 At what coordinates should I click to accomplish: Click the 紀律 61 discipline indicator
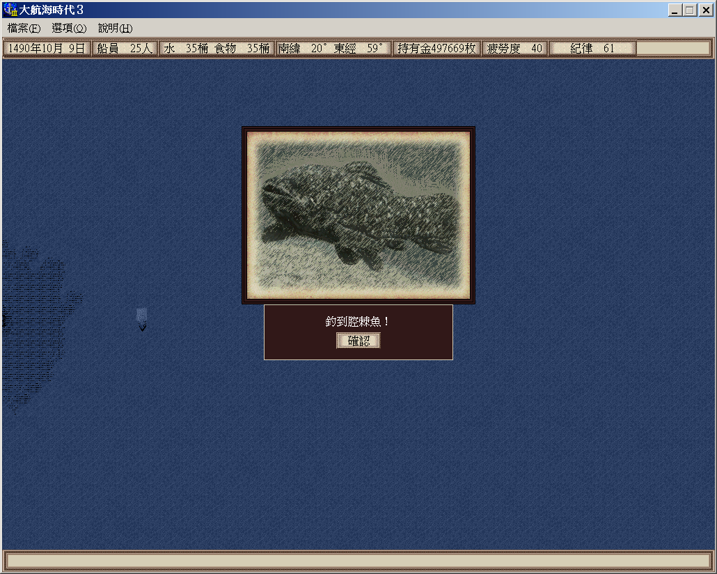[592, 49]
